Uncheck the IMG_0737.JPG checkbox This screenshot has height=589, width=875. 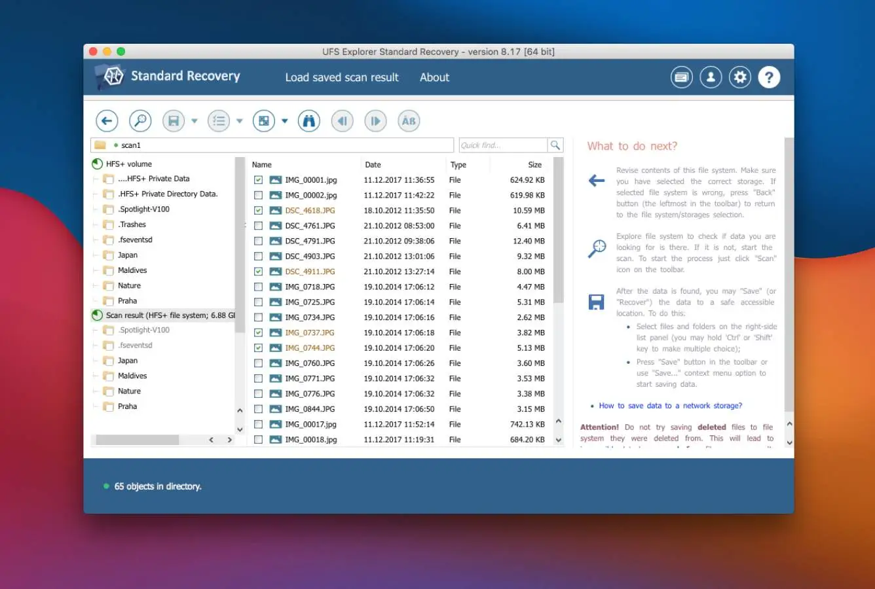(x=258, y=332)
